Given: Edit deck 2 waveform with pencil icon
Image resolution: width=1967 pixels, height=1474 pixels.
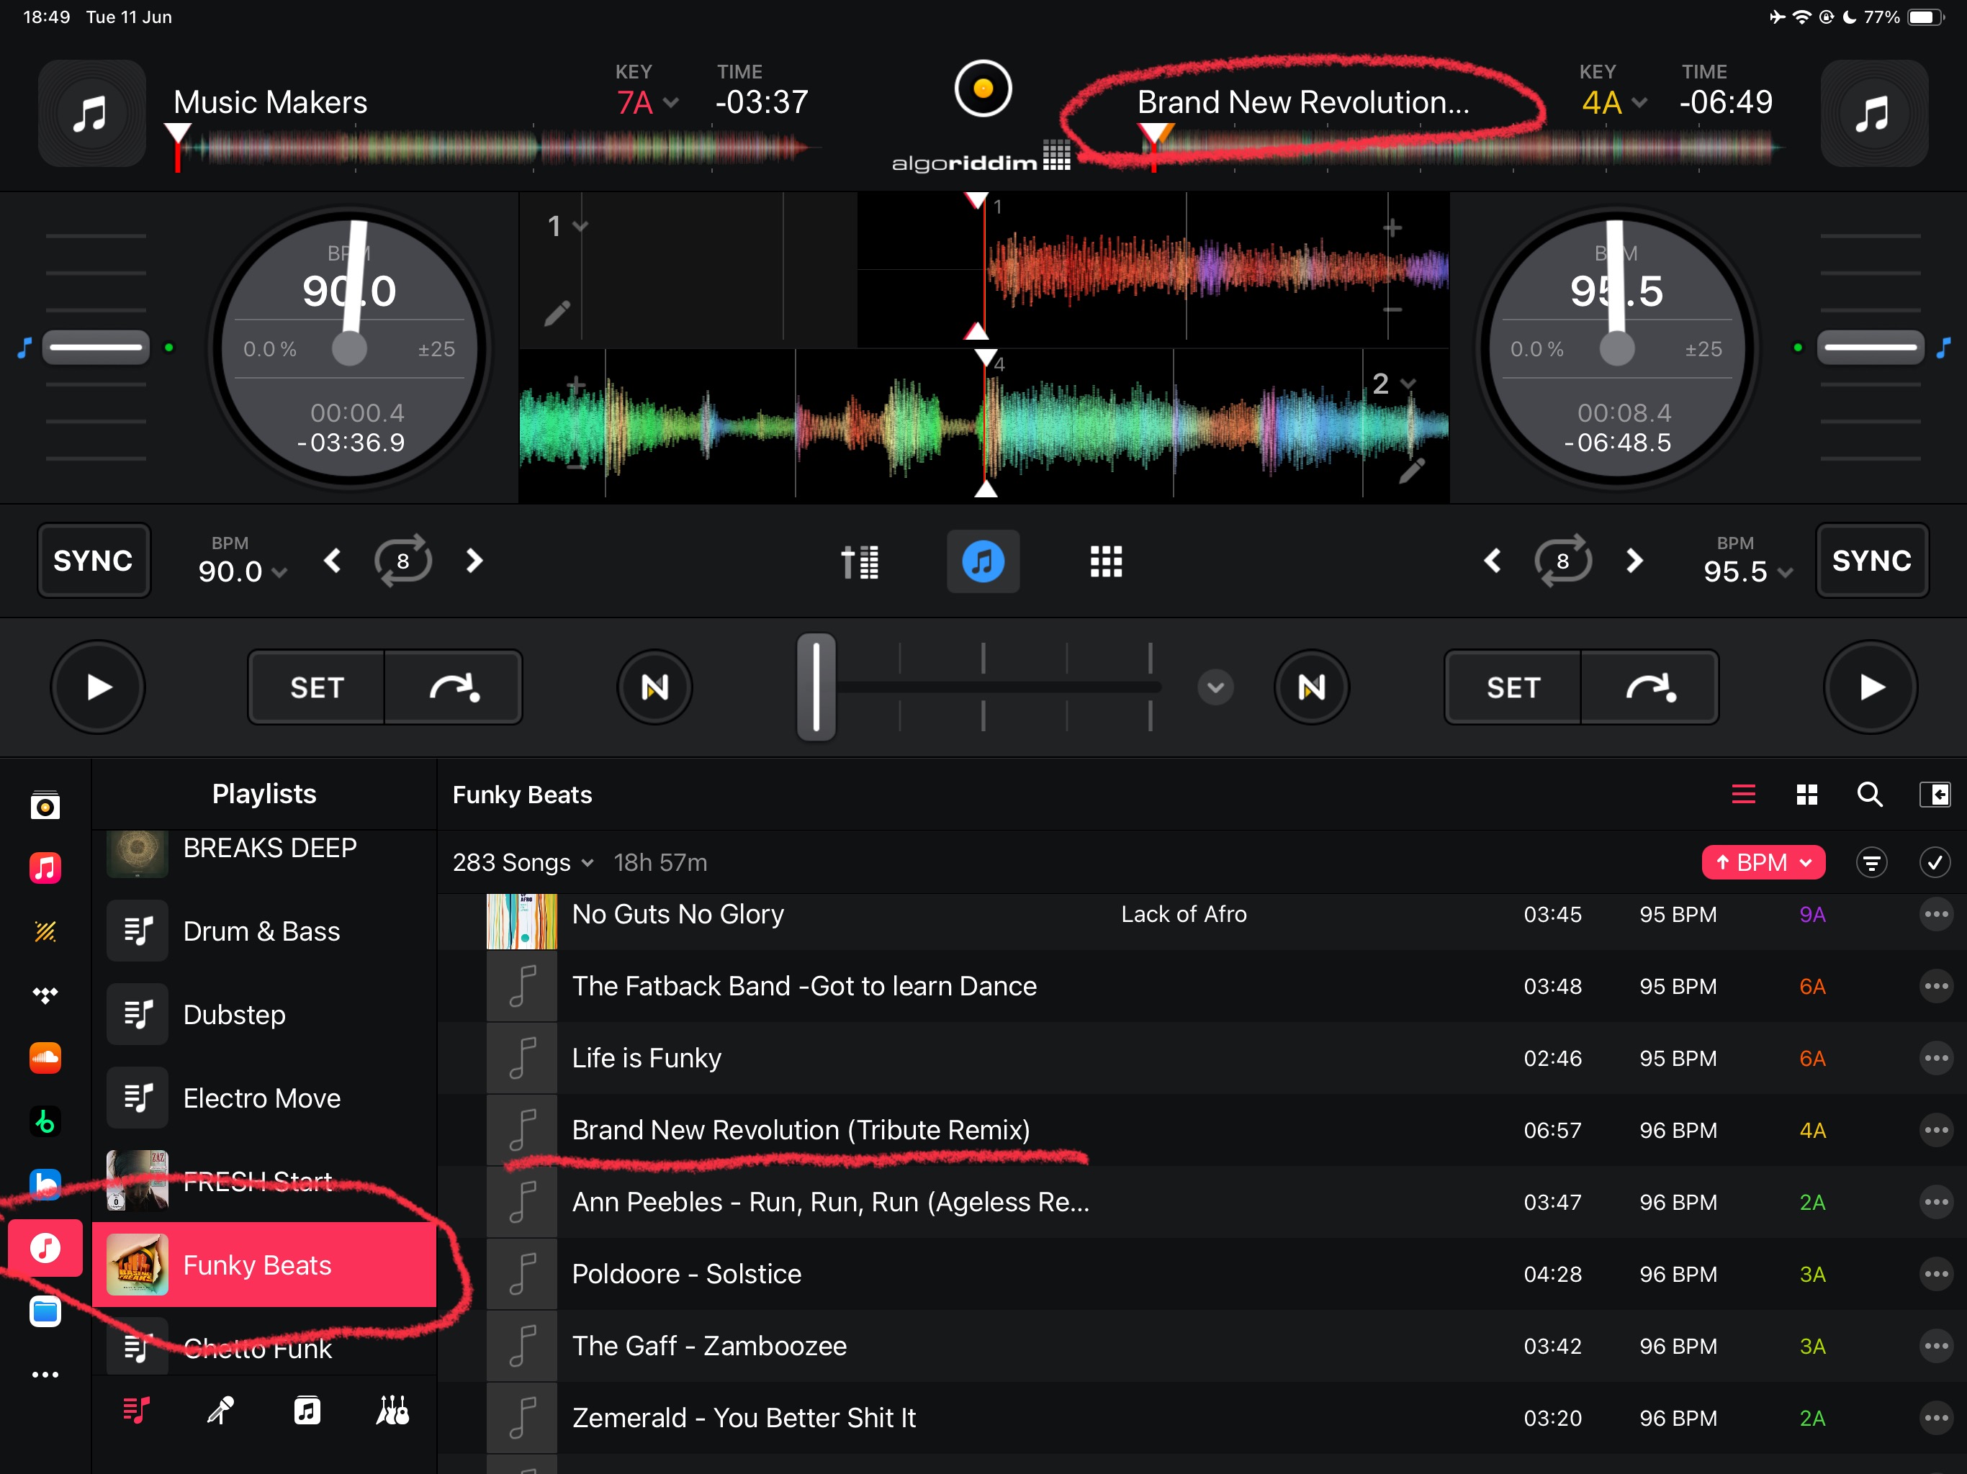Looking at the screenshot, I should click(1412, 470).
